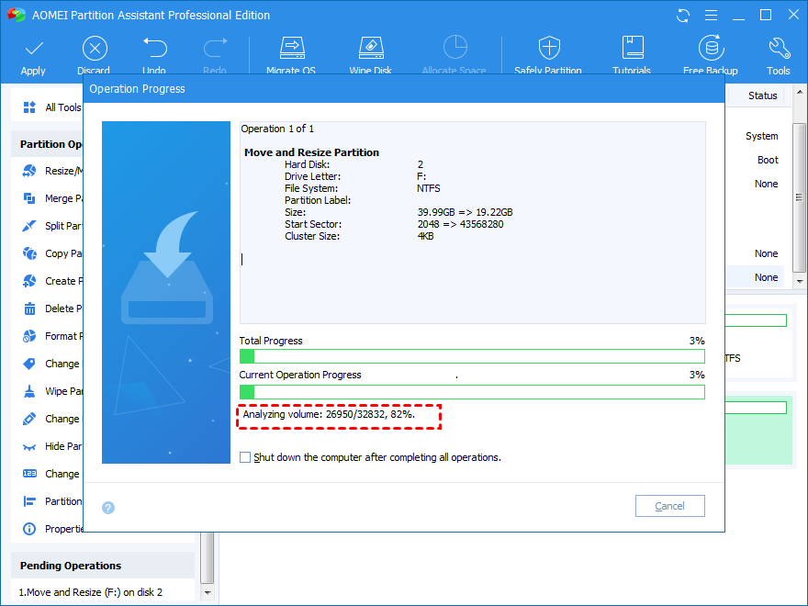Select the Split Partition icon
Viewport: 808px width, 606px height.
tap(29, 226)
